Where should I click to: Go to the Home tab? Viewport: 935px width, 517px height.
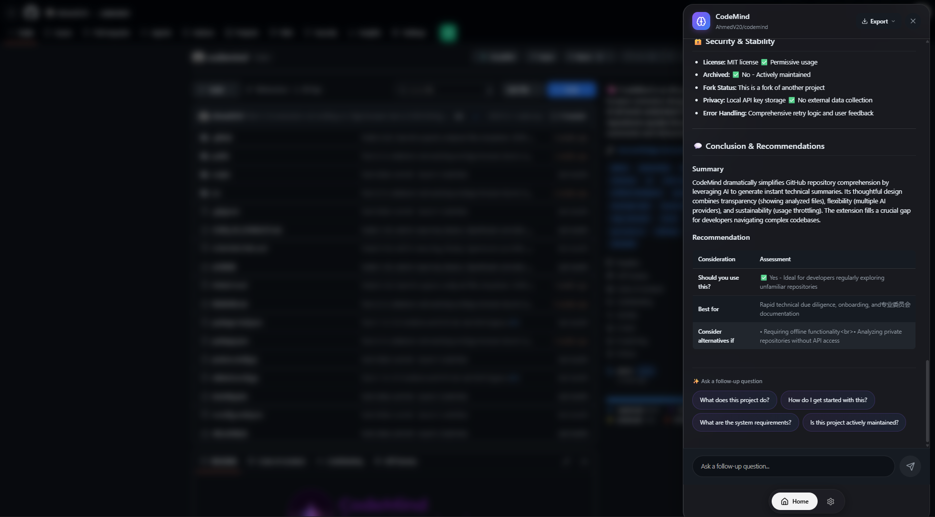(x=794, y=502)
